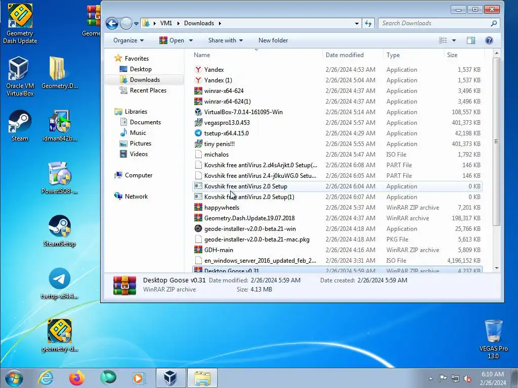Click the Explorer folder taskbar button
Screen dimensions: 518x388
[x=202, y=378]
